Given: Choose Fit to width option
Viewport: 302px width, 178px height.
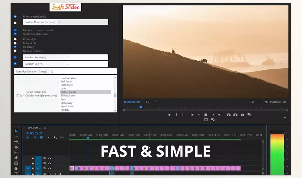Looking at the screenshot, I should coord(15,43).
